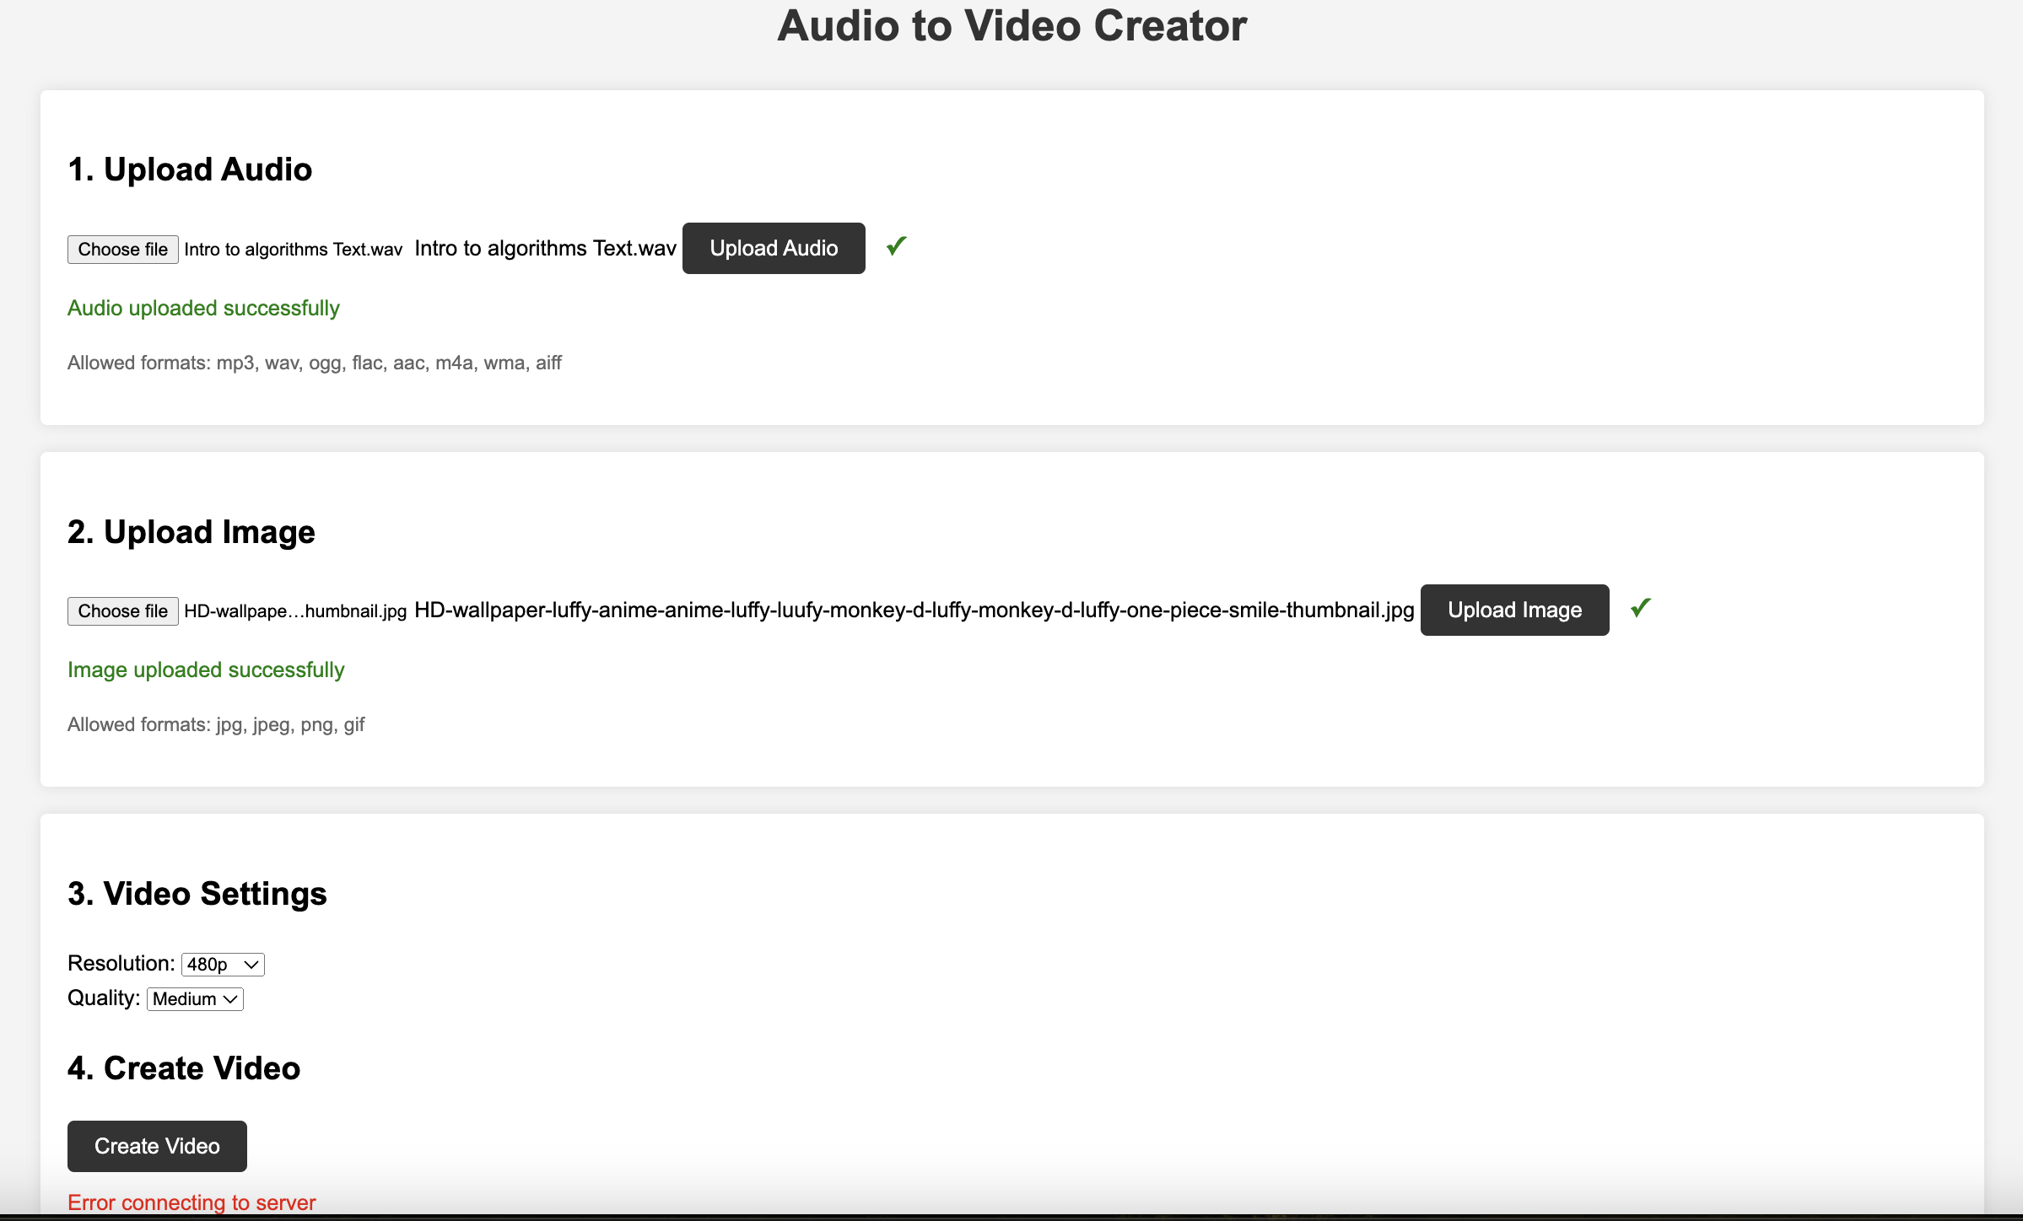Image resolution: width=2023 pixels, height=1221 pixels.
Task: Click 'Image uploaded successfully' message
Action: pos(206,670)
